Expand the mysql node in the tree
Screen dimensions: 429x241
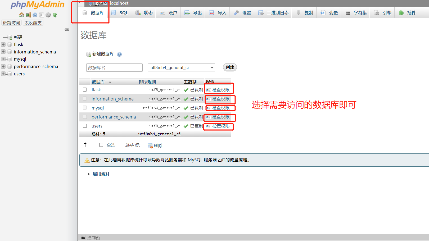click(3, 59)
